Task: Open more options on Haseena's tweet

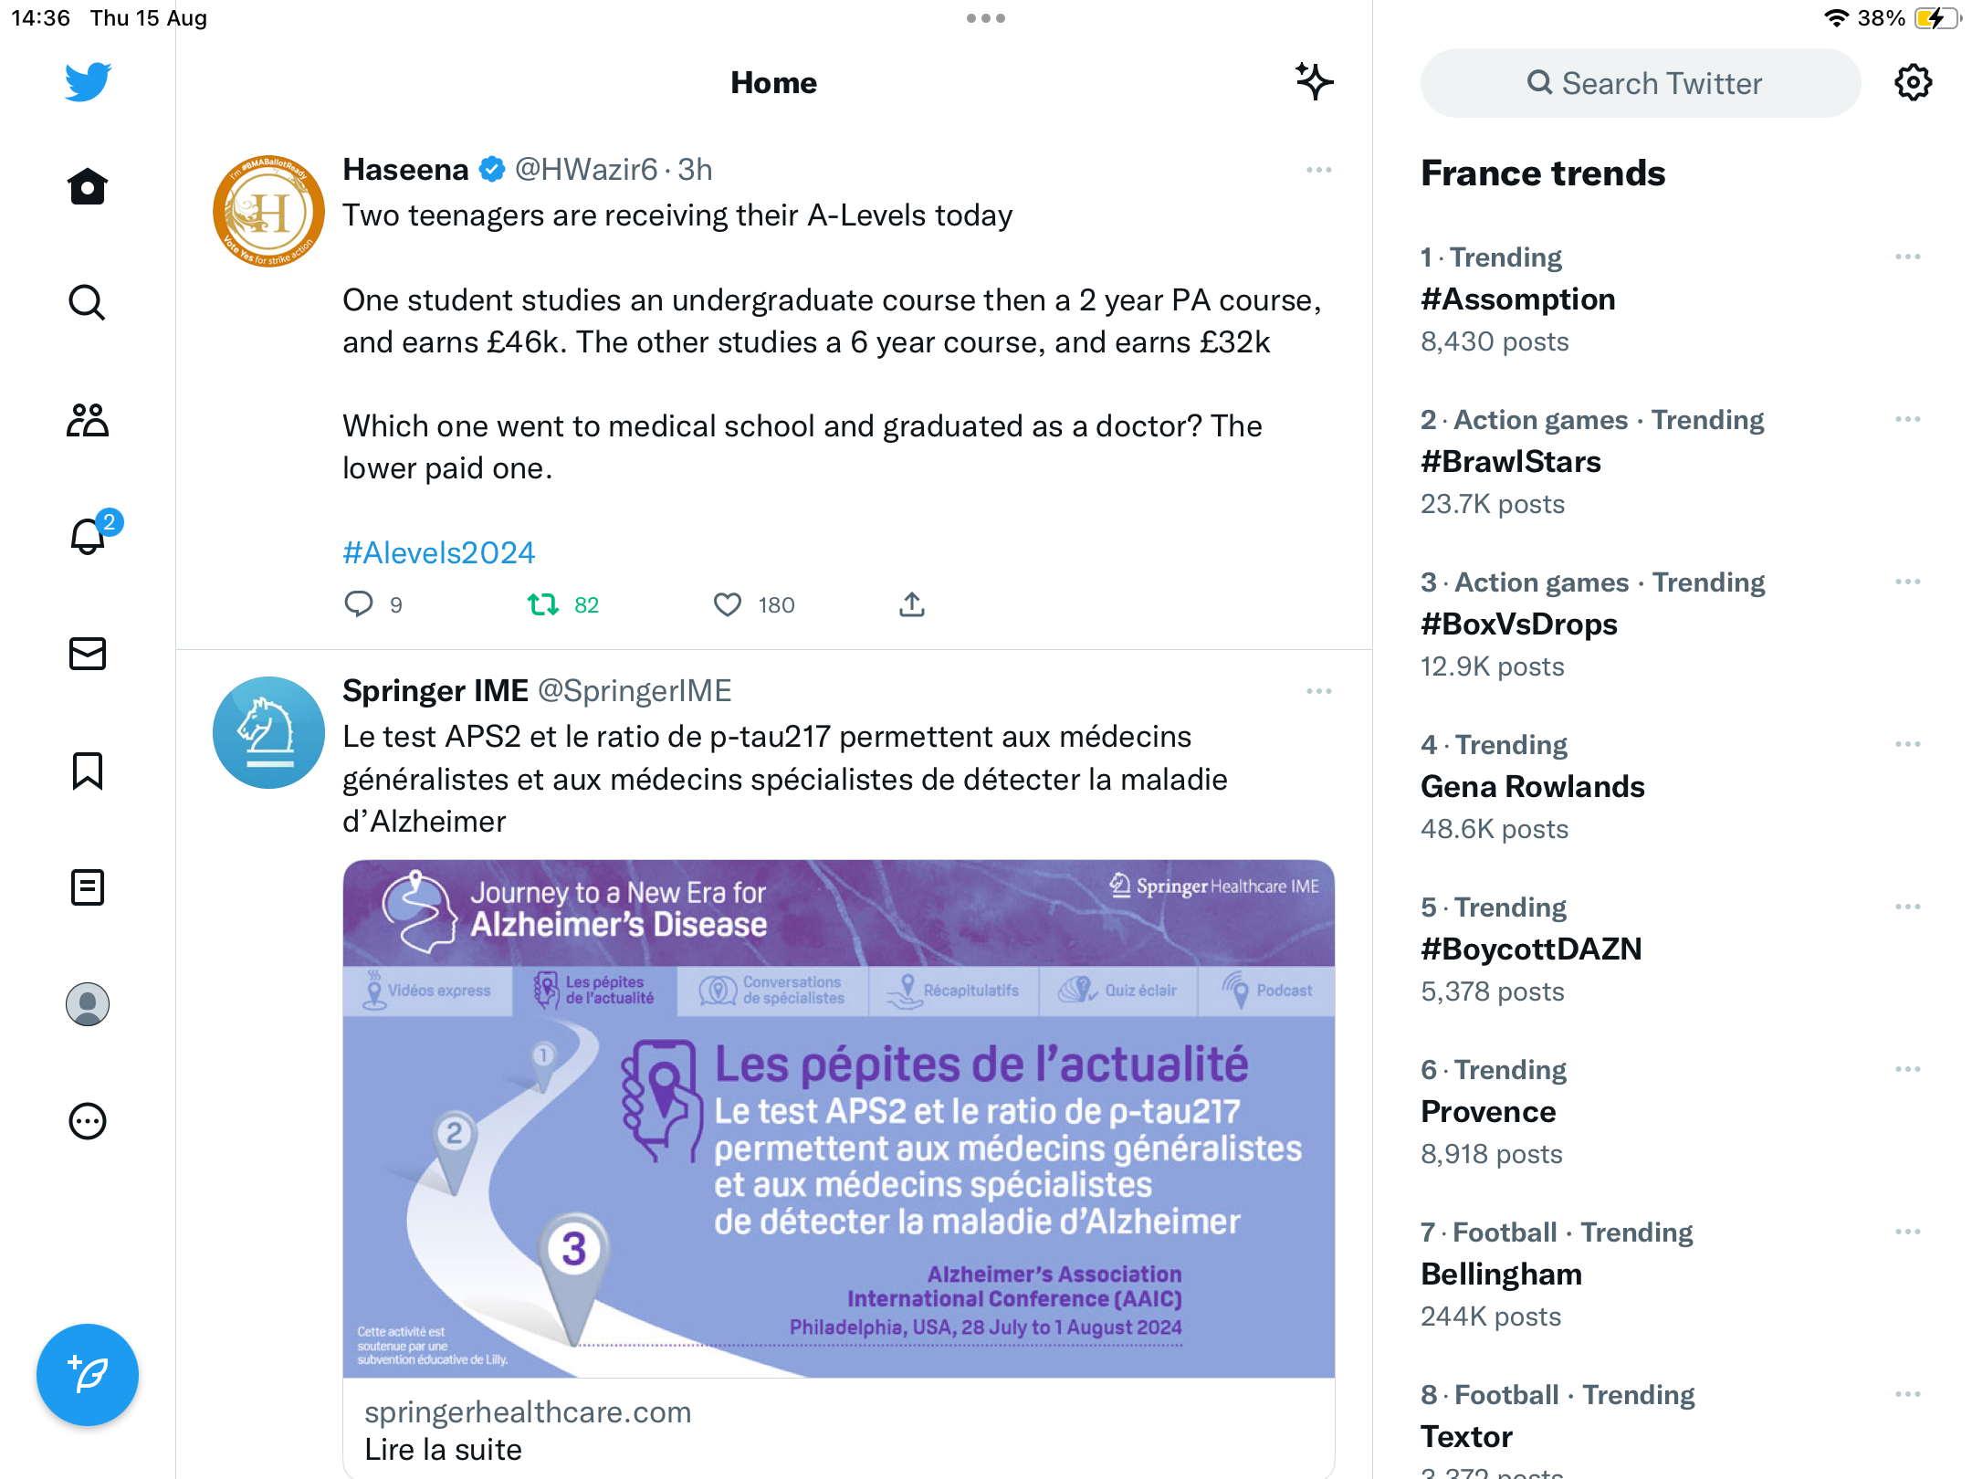Action: tap(1319, 170)
